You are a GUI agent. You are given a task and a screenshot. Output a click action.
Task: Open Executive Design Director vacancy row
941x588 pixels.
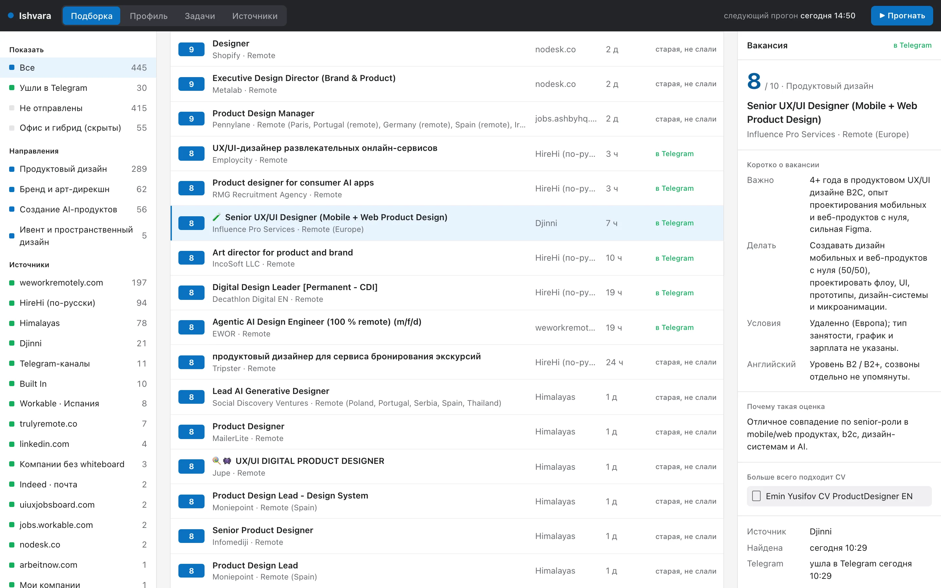[447, 84]
